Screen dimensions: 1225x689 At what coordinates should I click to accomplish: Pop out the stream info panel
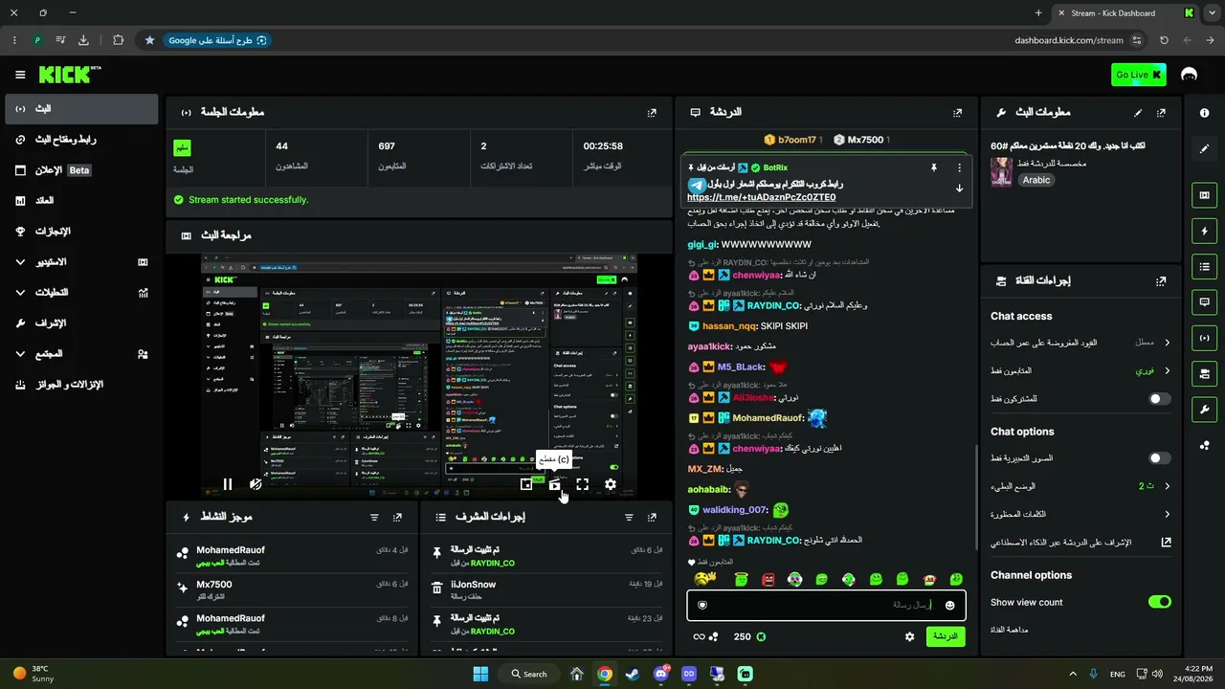coord(1161,112)
